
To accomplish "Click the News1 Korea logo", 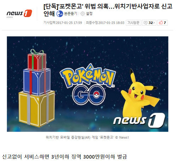I will point(19,14).
